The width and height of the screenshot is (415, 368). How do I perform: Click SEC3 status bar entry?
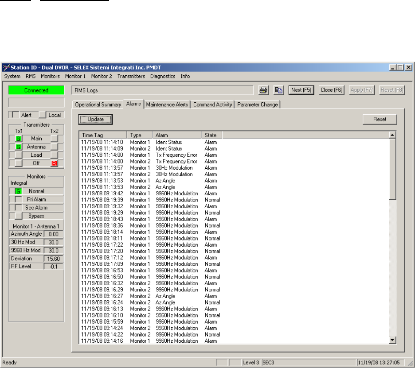309,362
